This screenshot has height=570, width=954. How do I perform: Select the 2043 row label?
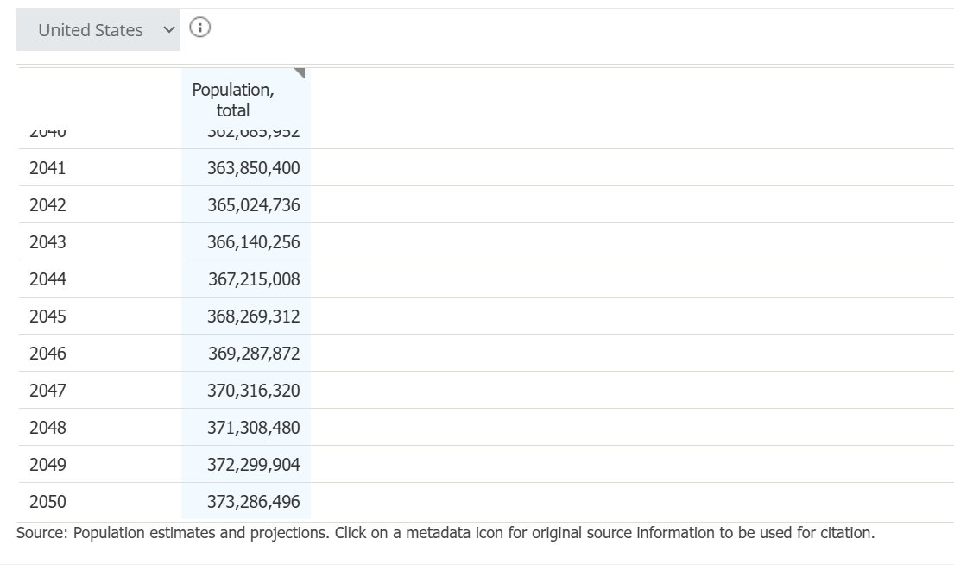point(47,241)
